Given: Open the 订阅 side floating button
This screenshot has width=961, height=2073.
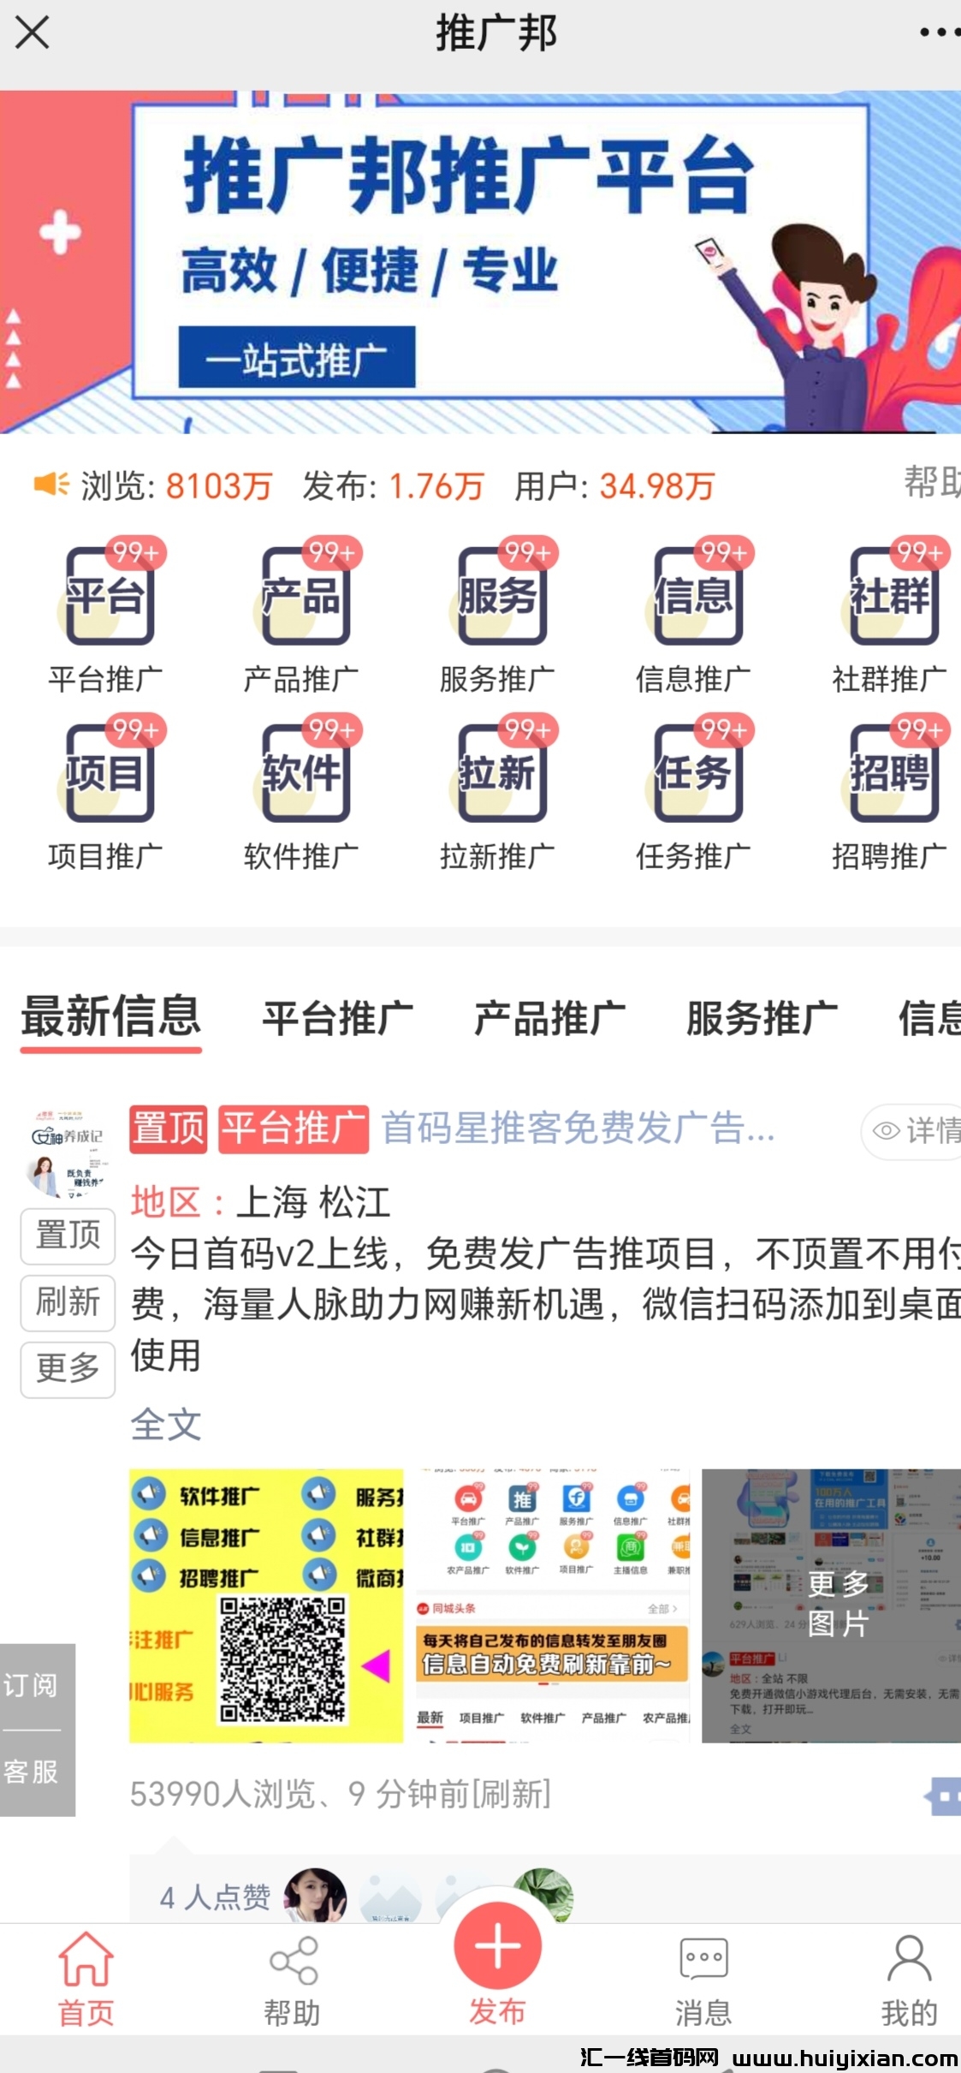Looking at the screenshot, I should (x=32, y=1684).
